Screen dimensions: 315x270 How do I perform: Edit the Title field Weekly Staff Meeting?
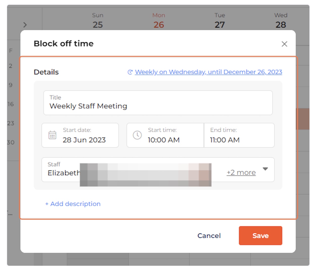(158, 103)
